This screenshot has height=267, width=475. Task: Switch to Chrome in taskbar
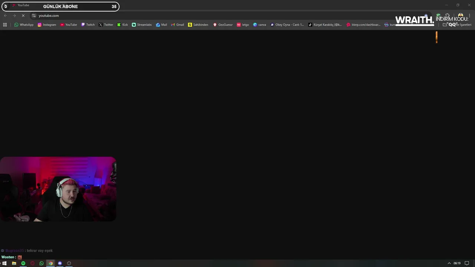point(51,263)
